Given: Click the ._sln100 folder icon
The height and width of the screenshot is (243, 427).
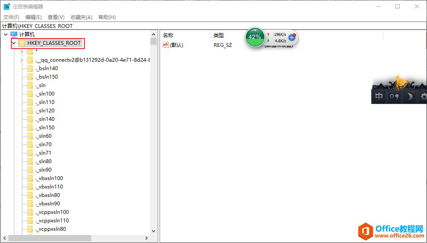Looking at the screenshot, I should (x=30, y=94).
